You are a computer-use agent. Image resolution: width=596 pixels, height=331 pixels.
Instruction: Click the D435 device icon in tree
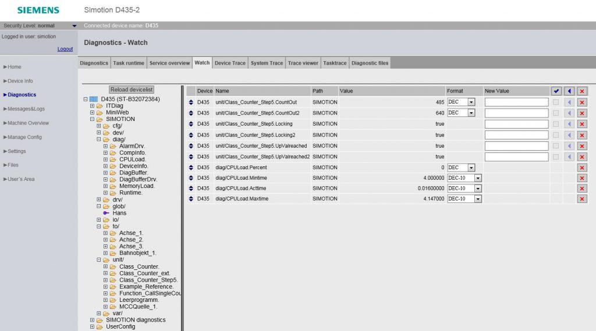tap(93, 99)
